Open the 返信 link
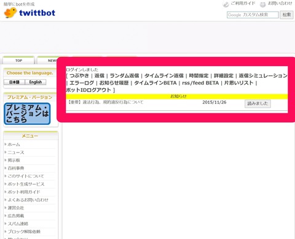The image size is (295, 239). pyautogui.click(x=100, y=76)
